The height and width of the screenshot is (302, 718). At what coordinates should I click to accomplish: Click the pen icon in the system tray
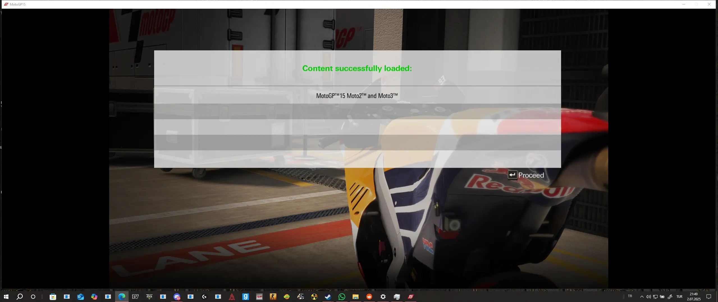(x=670, y=297)
